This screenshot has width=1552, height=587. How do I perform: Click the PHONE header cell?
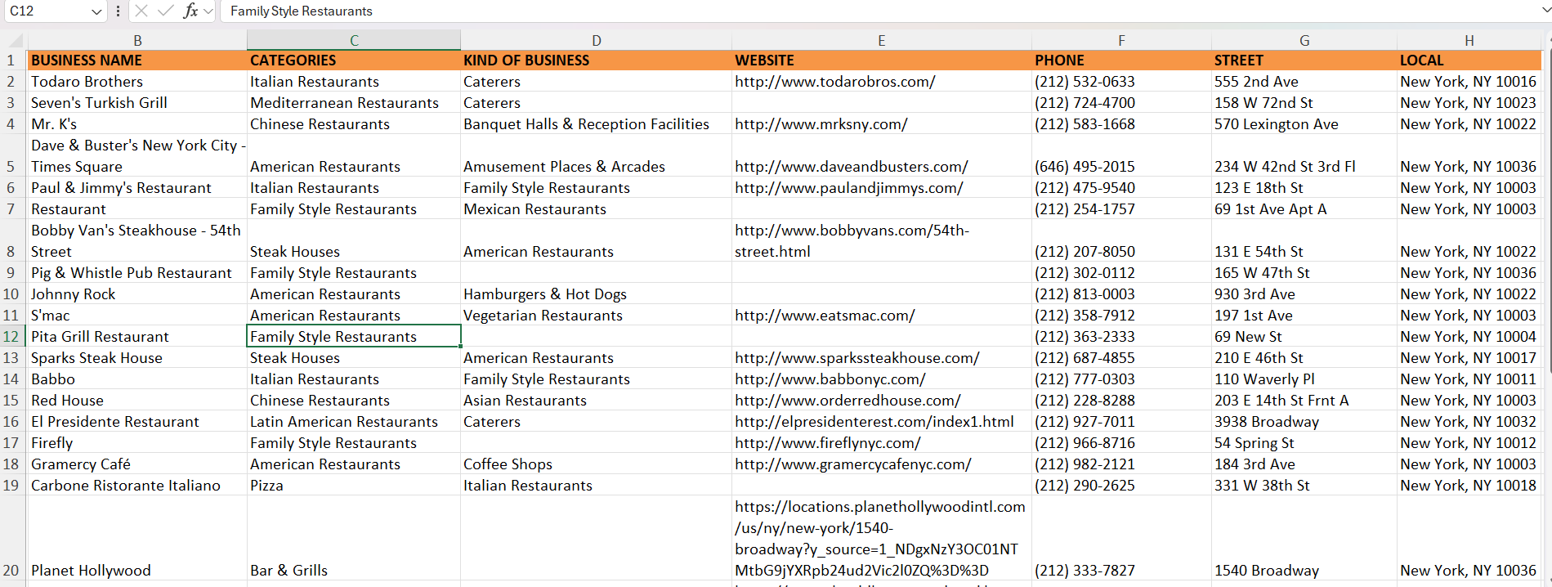(1121, 60)
